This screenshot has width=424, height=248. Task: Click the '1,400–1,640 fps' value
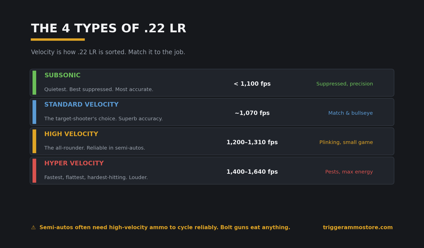pos(252,172)
